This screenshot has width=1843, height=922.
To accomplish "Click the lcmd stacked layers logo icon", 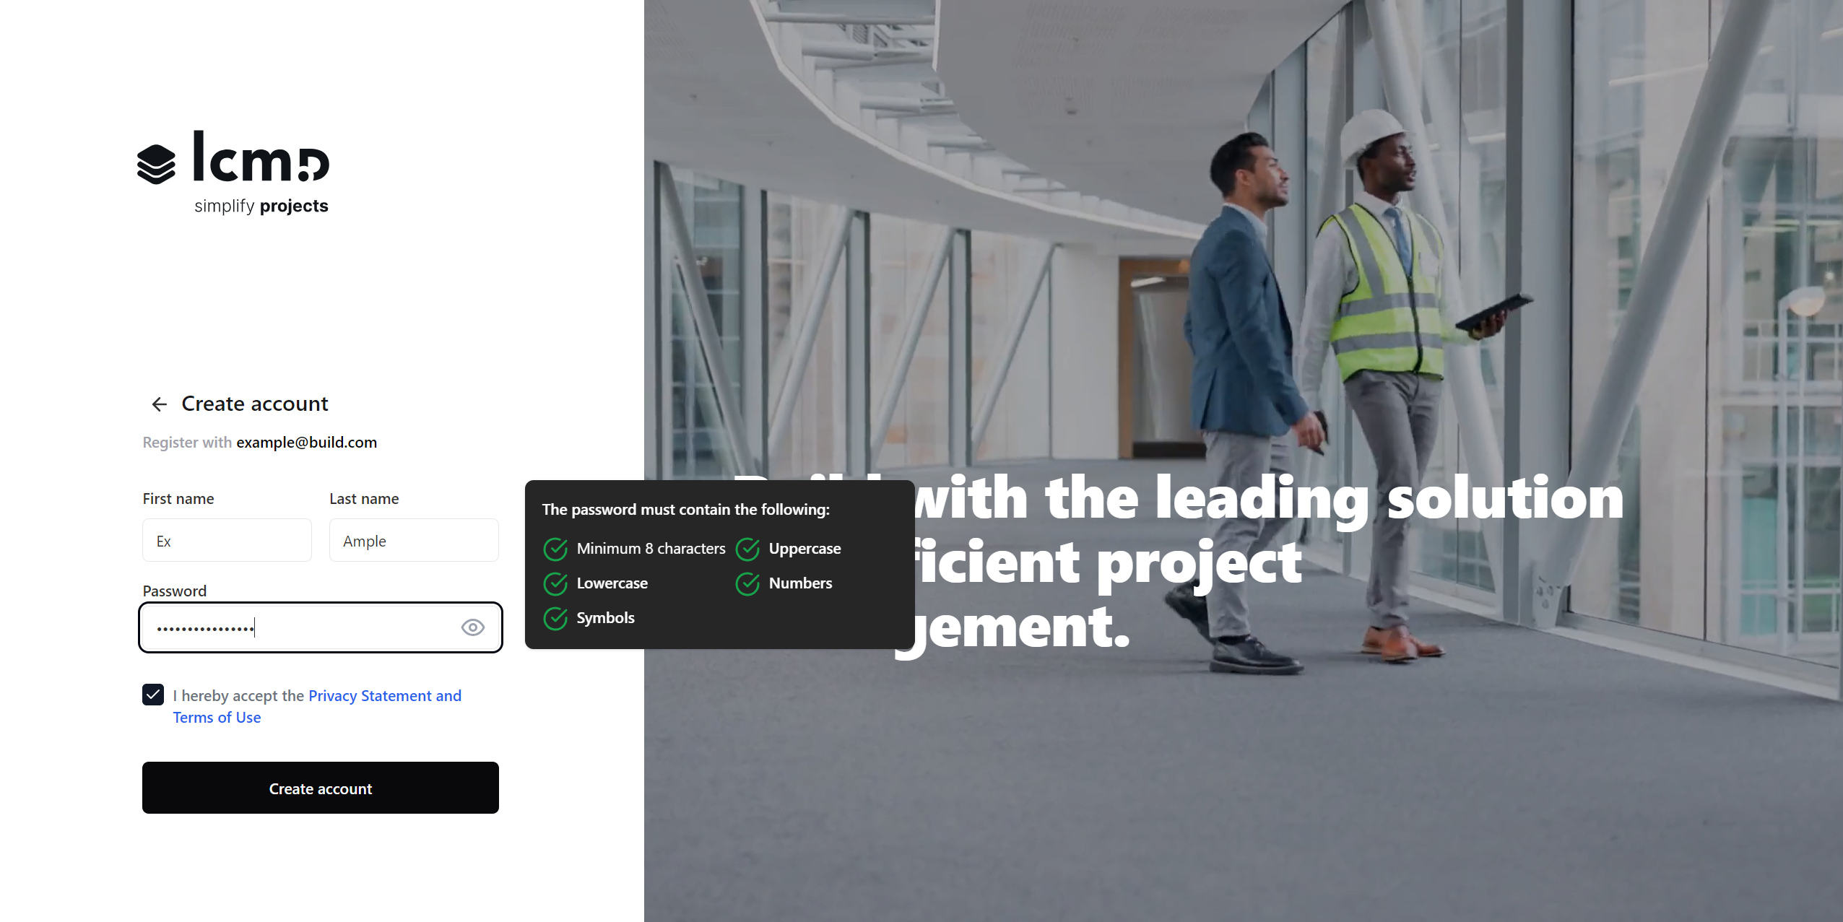I will point(156,164).
